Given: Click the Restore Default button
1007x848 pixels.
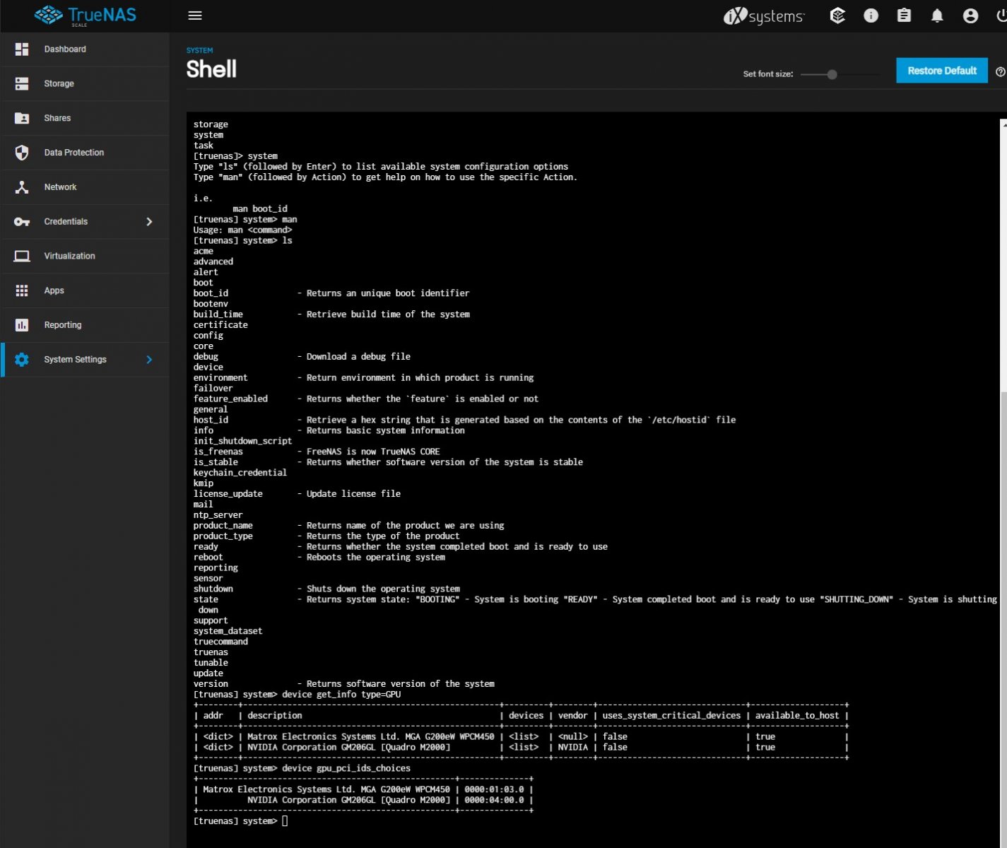Looking at the screenshot, I should click(x=942, y=71).
